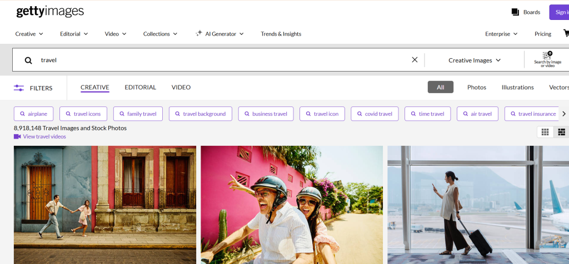Filter results to Illustrations

click(517, 87)
